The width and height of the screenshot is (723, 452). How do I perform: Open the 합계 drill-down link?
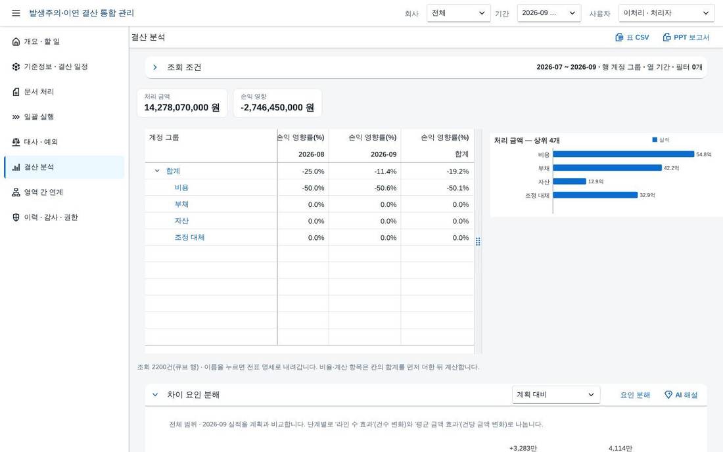click(173, 171)
